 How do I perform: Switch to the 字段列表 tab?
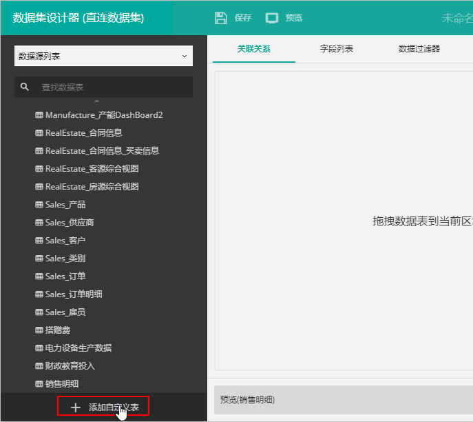(x=337, y=49)
